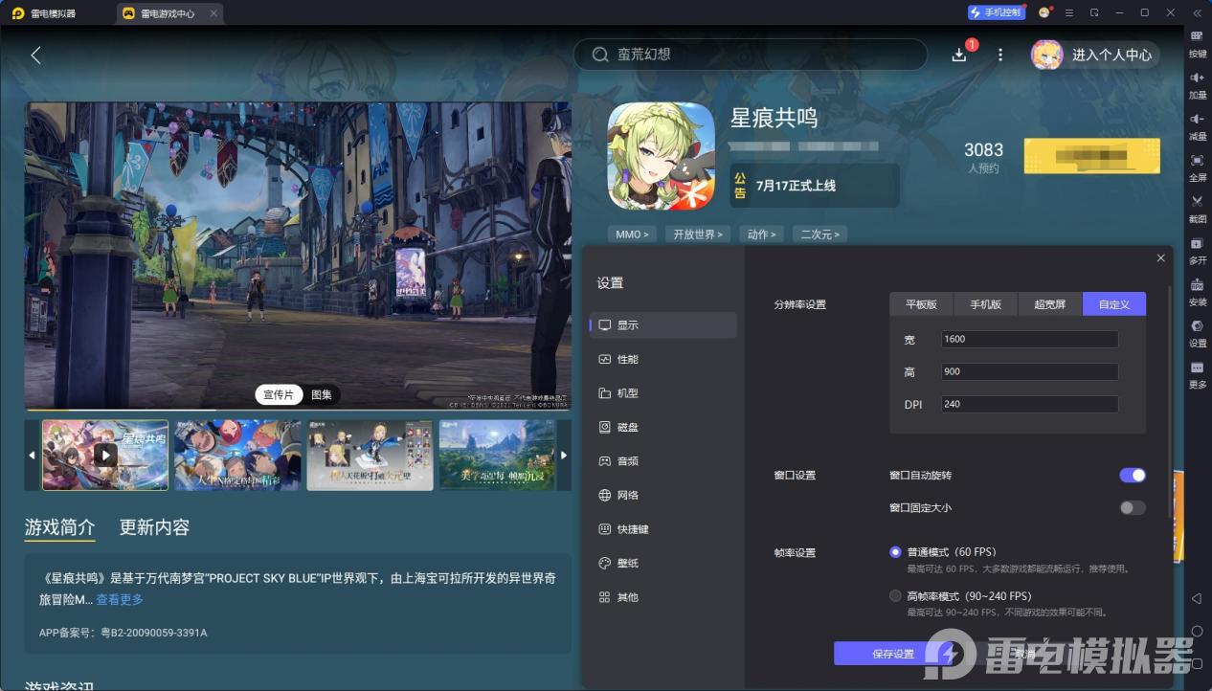The height and width of the screenshot is (691, 1212).
Task: Click the 星痕共鸣 game app icon
Action: pos(662,156)
